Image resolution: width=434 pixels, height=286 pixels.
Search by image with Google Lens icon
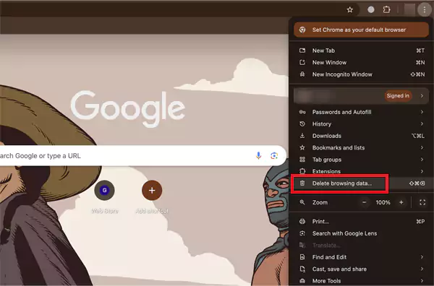[274, 155]
